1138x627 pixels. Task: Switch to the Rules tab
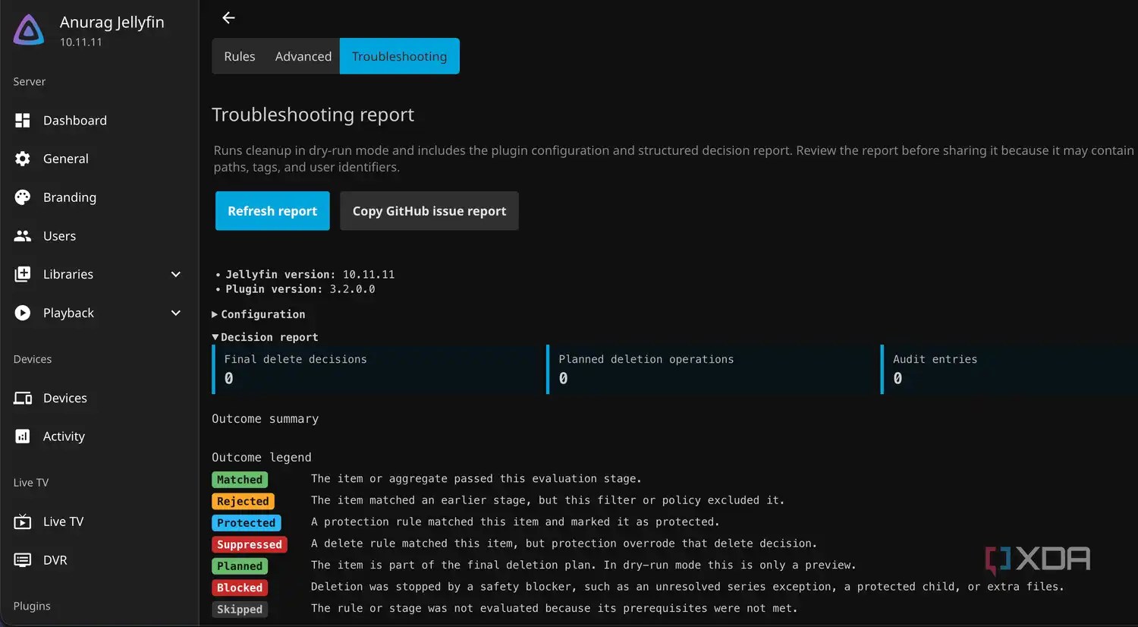(x=240, y=56)
